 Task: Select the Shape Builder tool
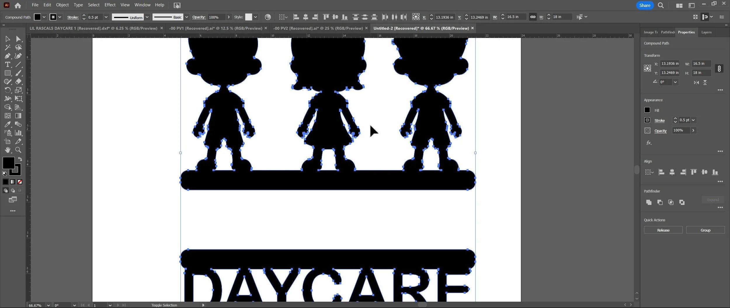(8, 107)
